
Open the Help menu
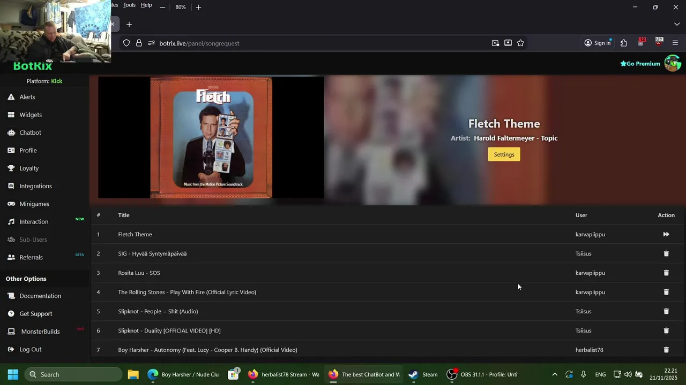click(x=146, y=5)
